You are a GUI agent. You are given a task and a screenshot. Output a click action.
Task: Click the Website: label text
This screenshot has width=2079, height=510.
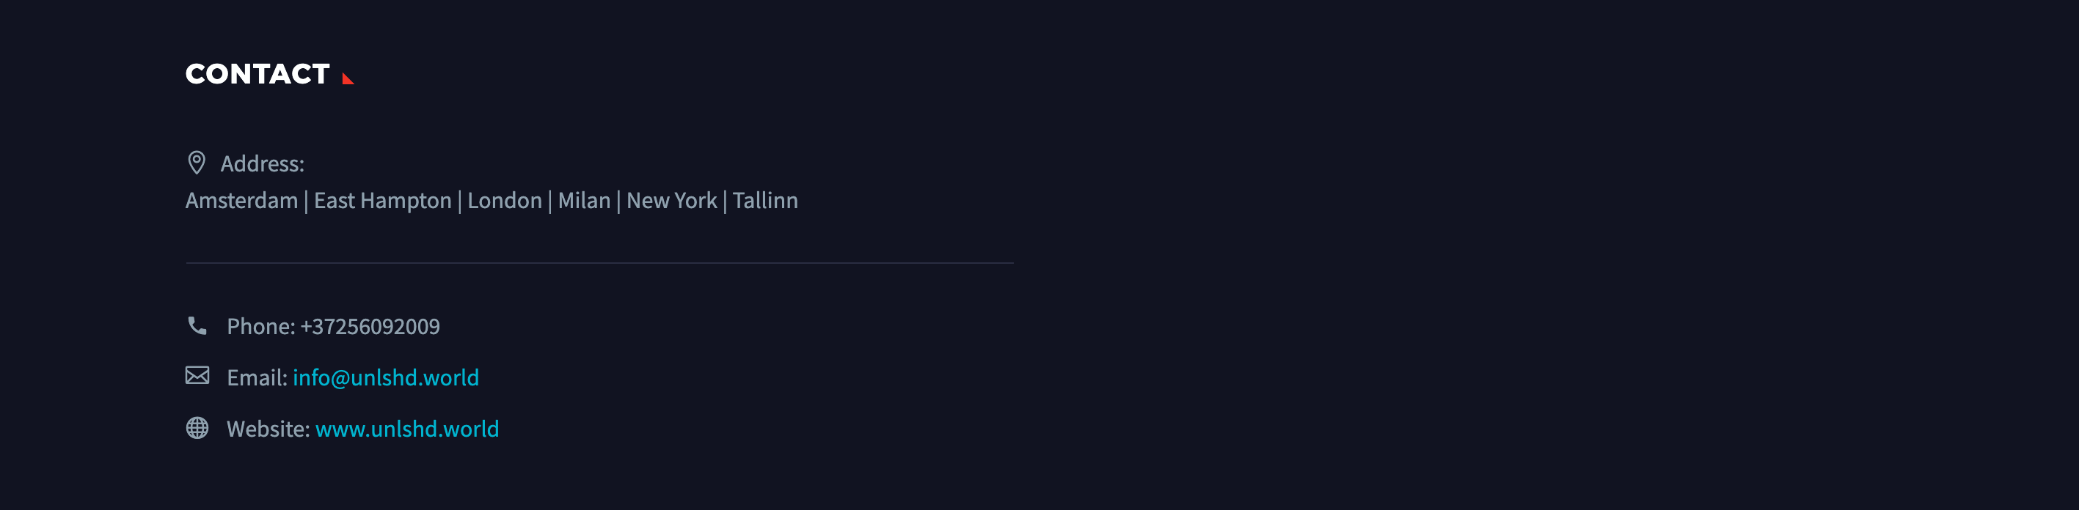click(x=268, y=429)
